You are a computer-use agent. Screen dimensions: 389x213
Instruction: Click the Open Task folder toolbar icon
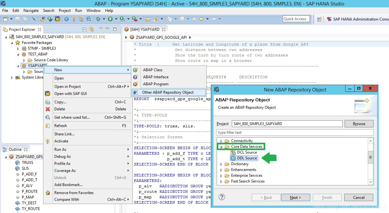tap(148, 19)
